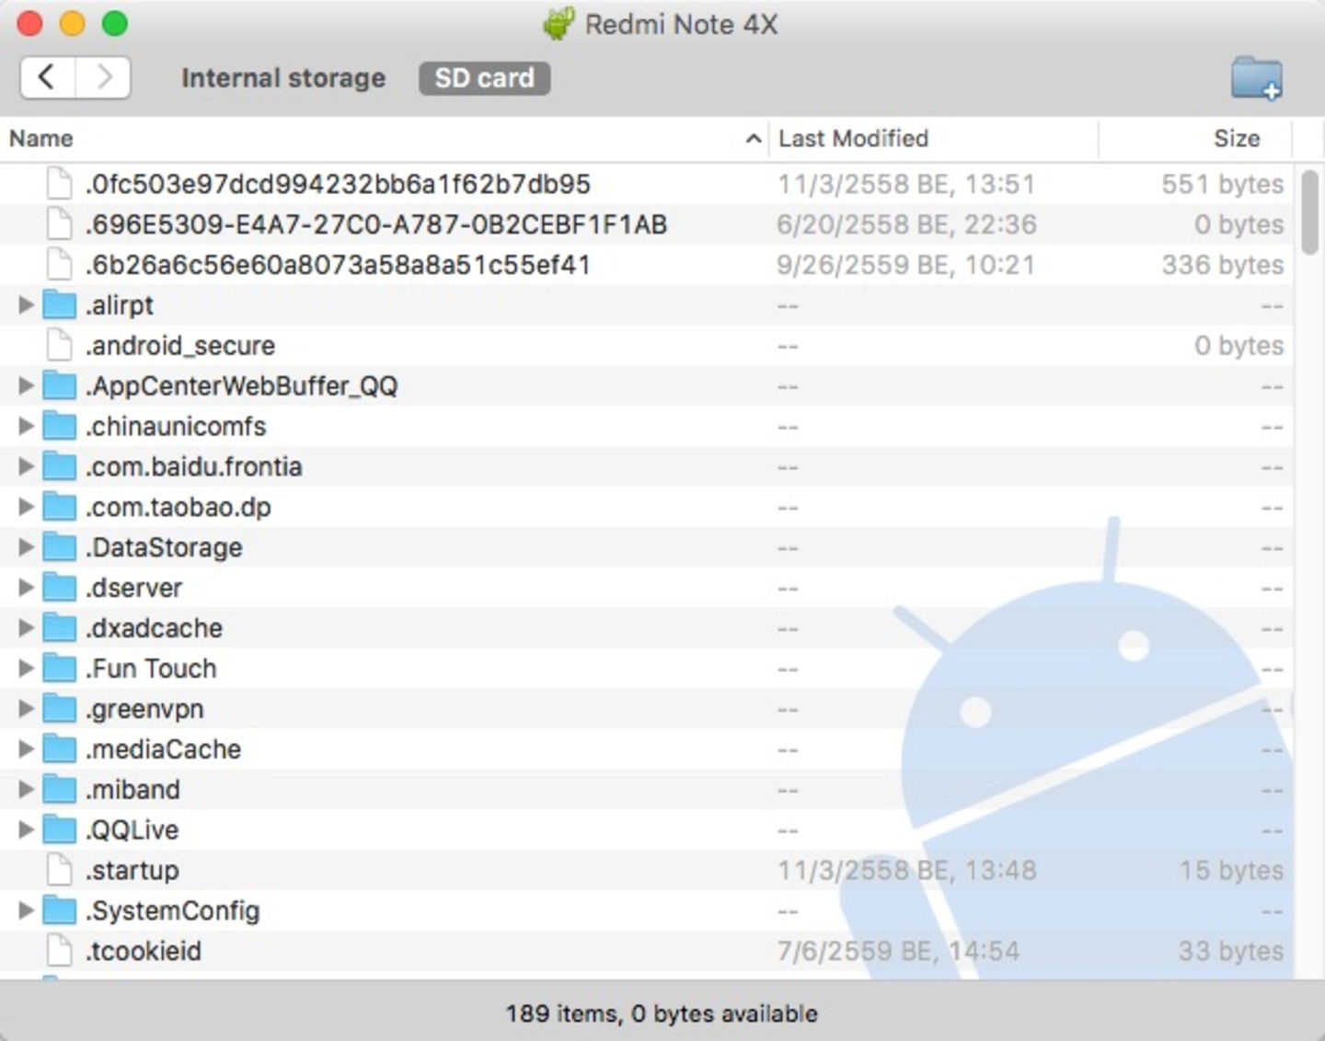This screenshot has width=1325, height=1041.
Task: Expand the .QQLive disclosure triangle
Action: point(26,830)
